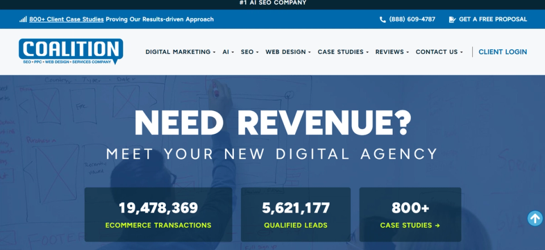This screenshot has width=545, height=250.
Task: Click the 5,621,177 qualified leads figure
Action: pyautogui.click(x=296, y=208)
